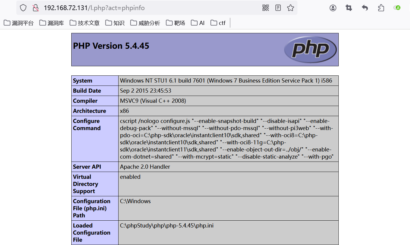Image resolution: width=410 pixels, height=245 pixels.
Task: Click the Sep 2 2015 23:45:53 value
Action: (x=146, y=91)
